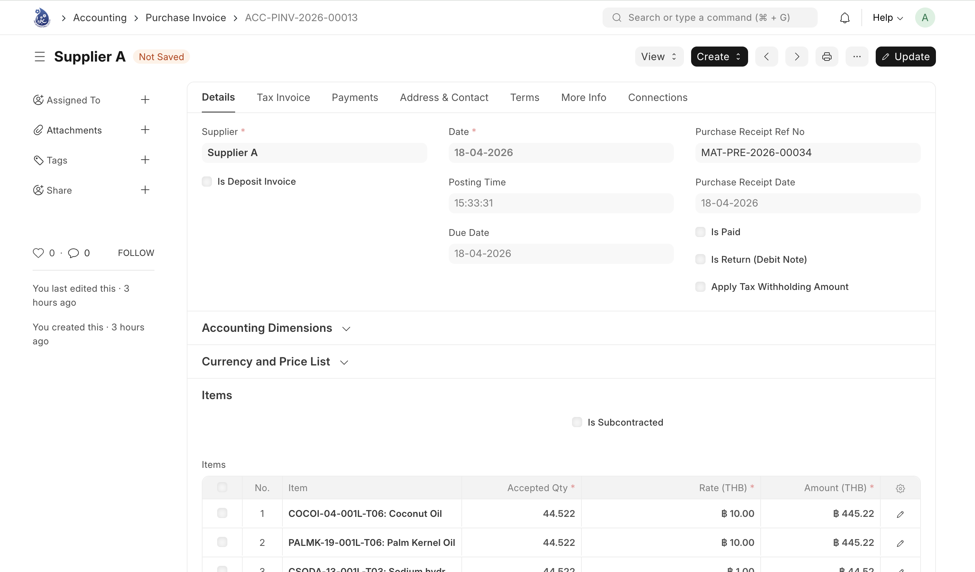Screen dimensions: 975x572
Task: Share document with plus icon
Action: pyautogui.click(x=145, y=190)
